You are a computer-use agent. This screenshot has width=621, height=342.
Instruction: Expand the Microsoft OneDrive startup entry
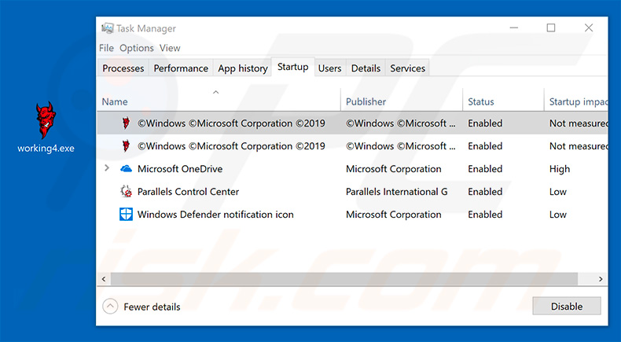tap(107, 168)
